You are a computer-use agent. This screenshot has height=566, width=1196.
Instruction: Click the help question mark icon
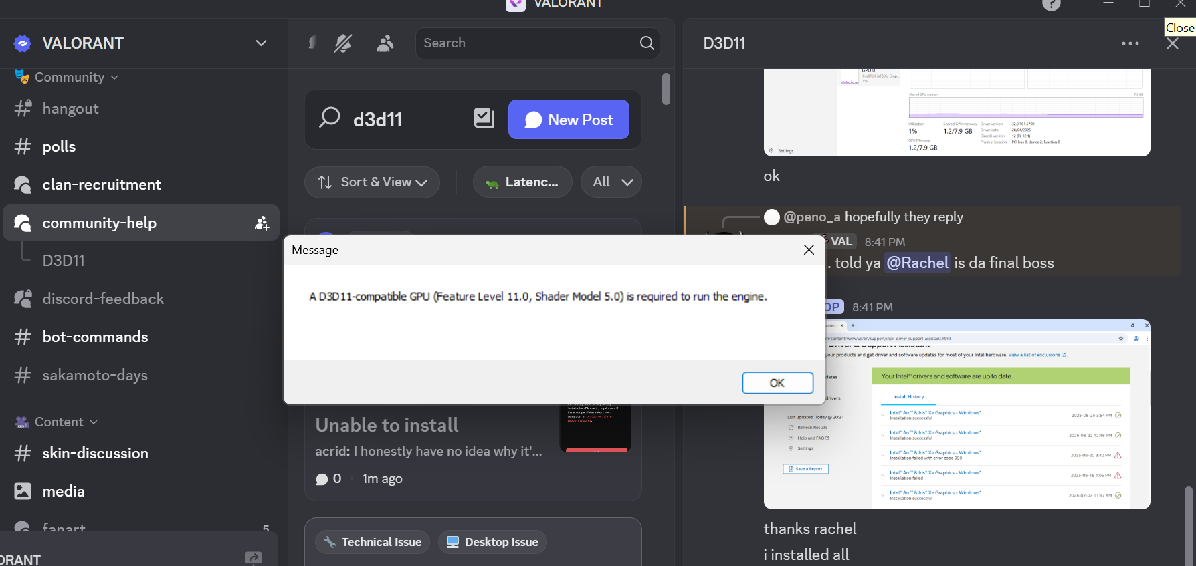pos(1052,5)
